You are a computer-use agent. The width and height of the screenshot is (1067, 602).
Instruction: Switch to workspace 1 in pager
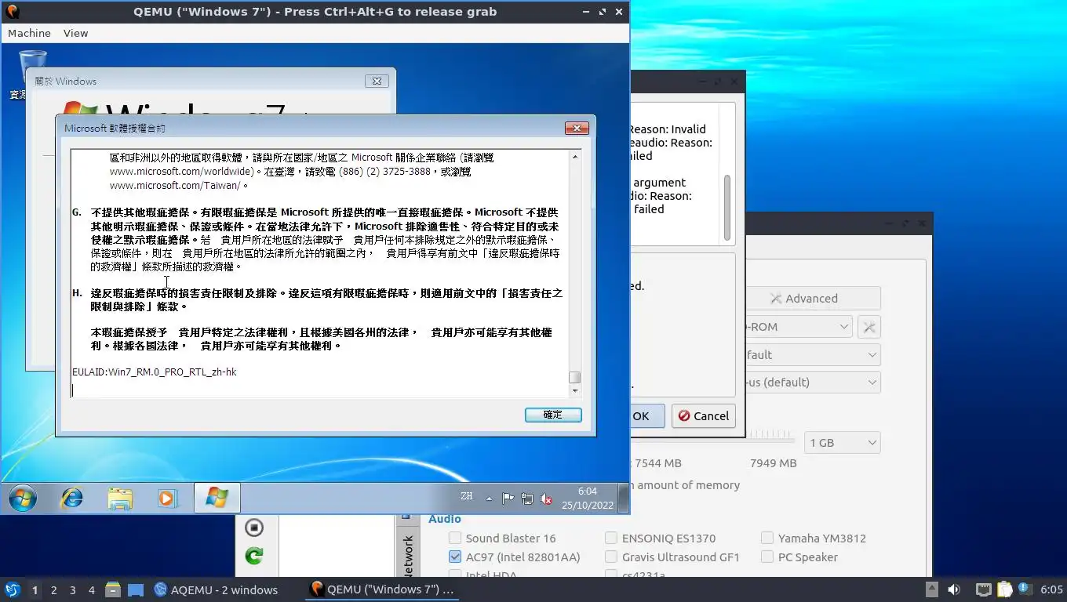pyautogui.click(x=35, y=589)
